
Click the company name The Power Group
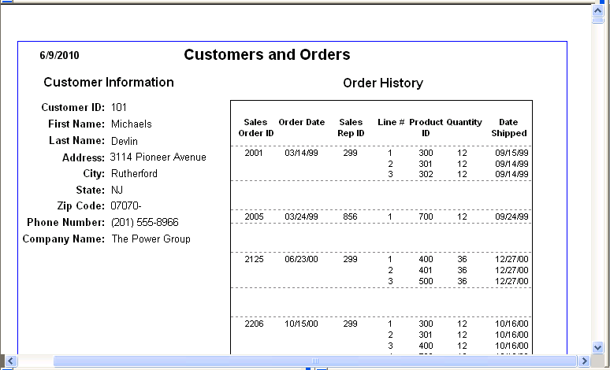(151, 239)
